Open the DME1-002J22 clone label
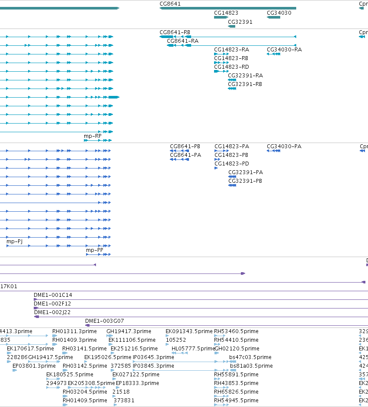This screenshot has height=407, width=368. pyautogui.click(x=52, y=312)
